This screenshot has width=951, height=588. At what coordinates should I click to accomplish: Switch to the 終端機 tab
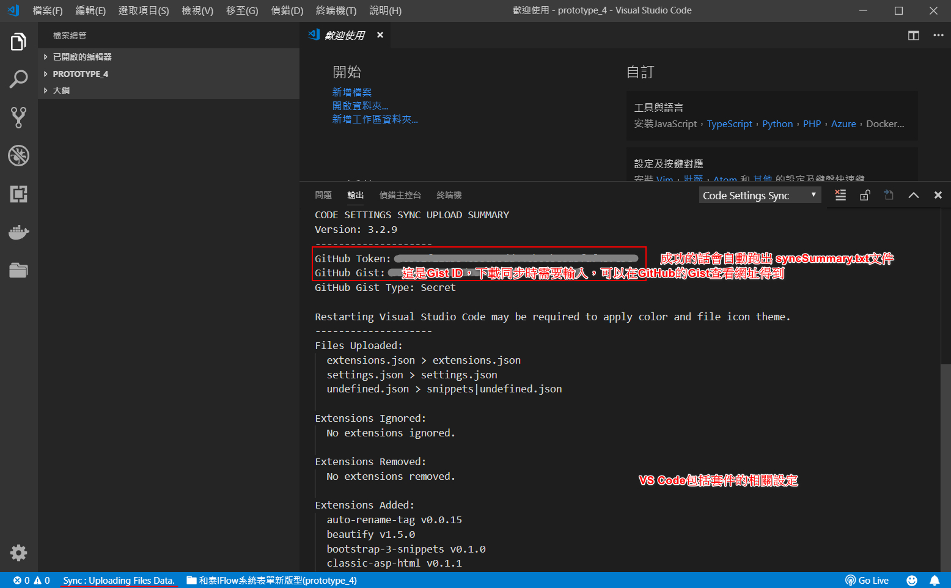[449, 194]
